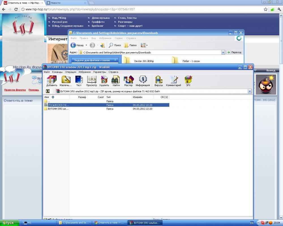This screenshot has height=226, width=283.
Task: Expand the WinRAR archive path dropdown
Action: click(x=250, y=91)
